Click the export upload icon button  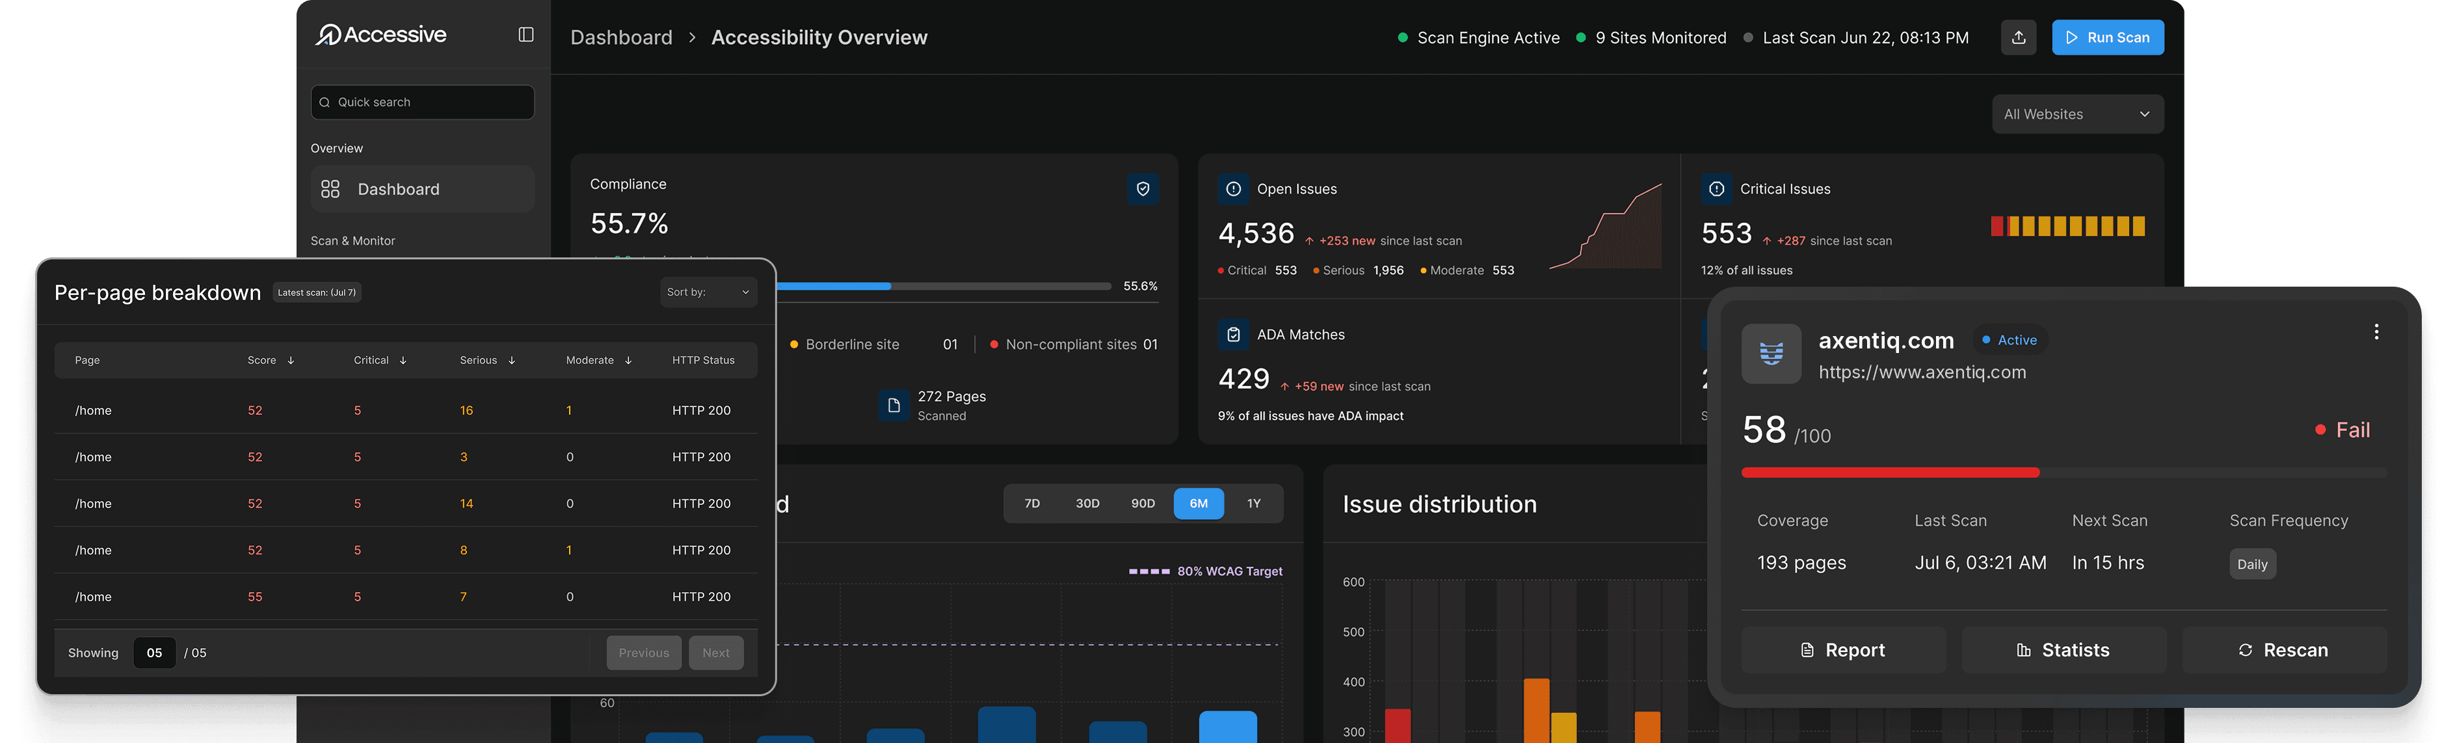click(2019, 37)
